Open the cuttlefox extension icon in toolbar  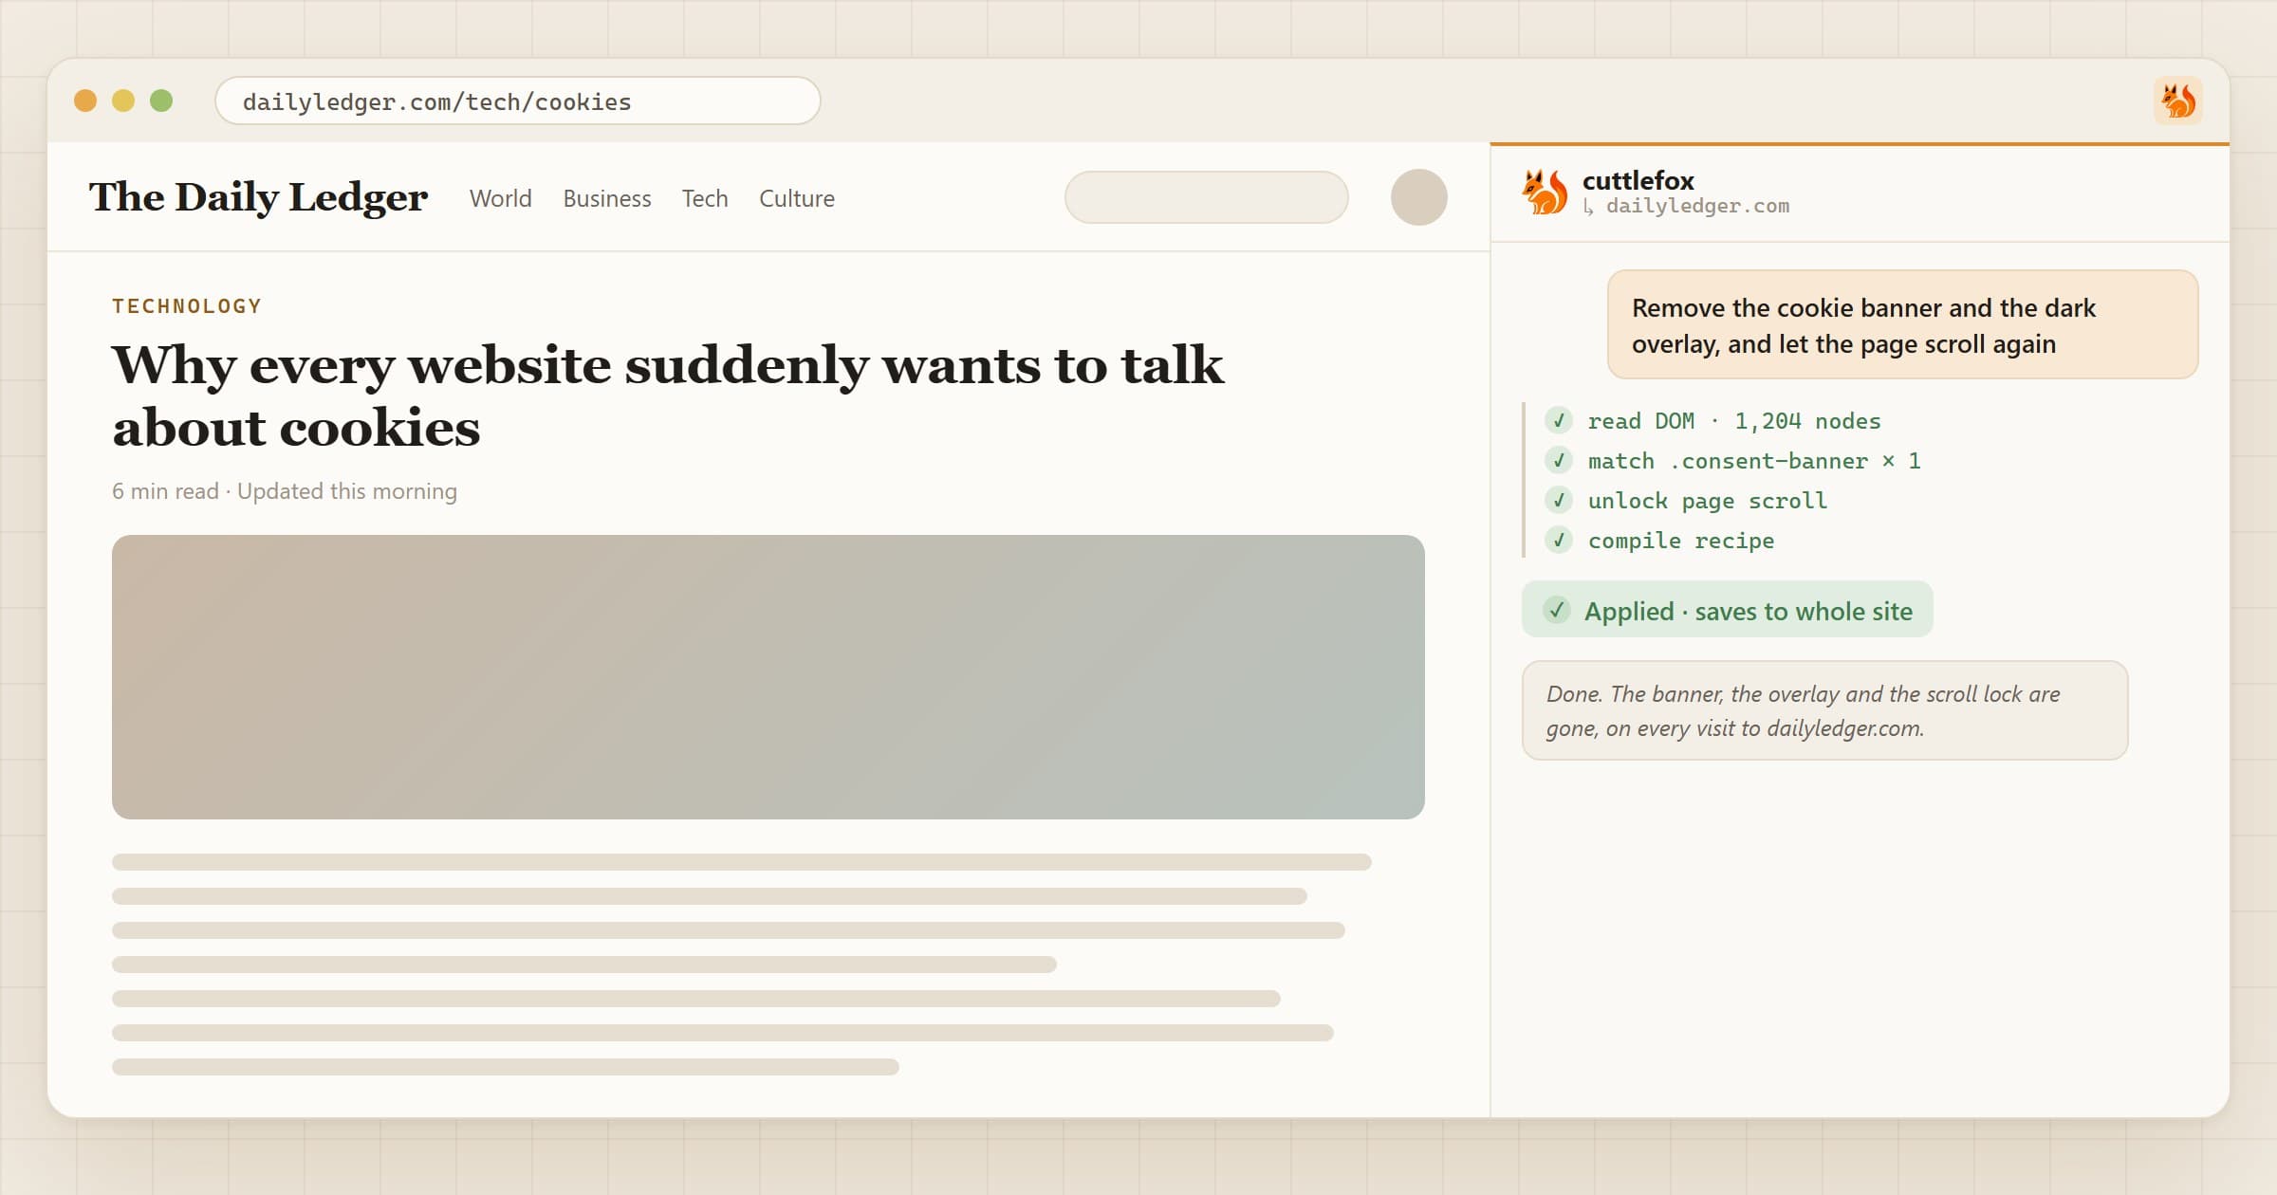pyautogui.click(x=2177, y=101)
